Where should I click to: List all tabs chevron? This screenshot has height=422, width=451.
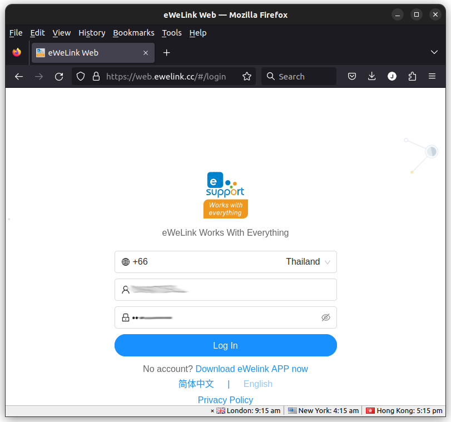tap(434, 52)
